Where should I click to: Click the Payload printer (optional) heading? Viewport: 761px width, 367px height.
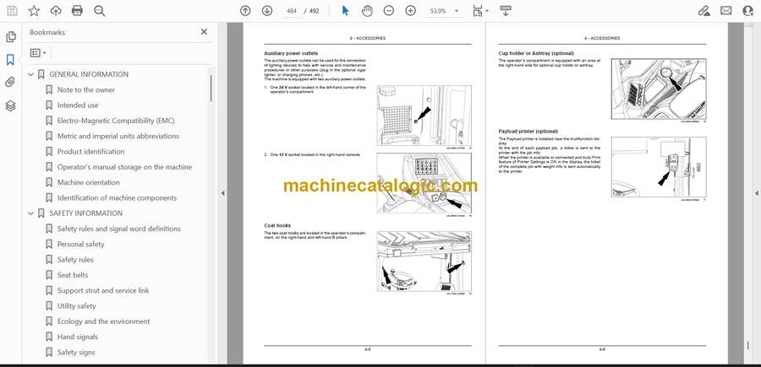528,132
